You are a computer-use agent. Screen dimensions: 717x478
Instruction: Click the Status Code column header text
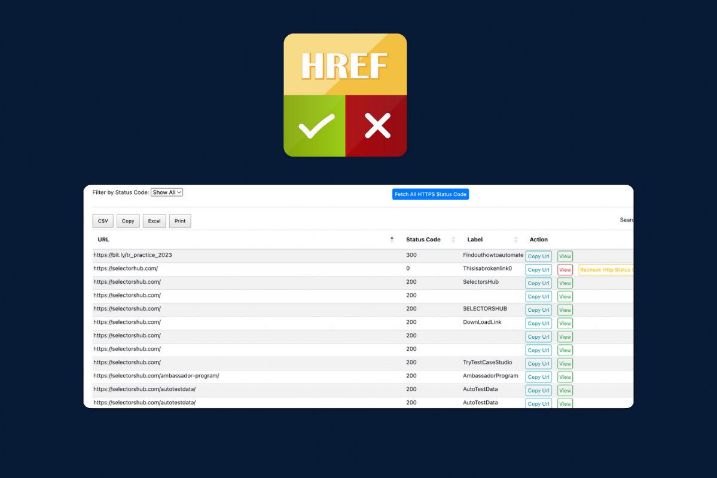[x=423, y=240]
